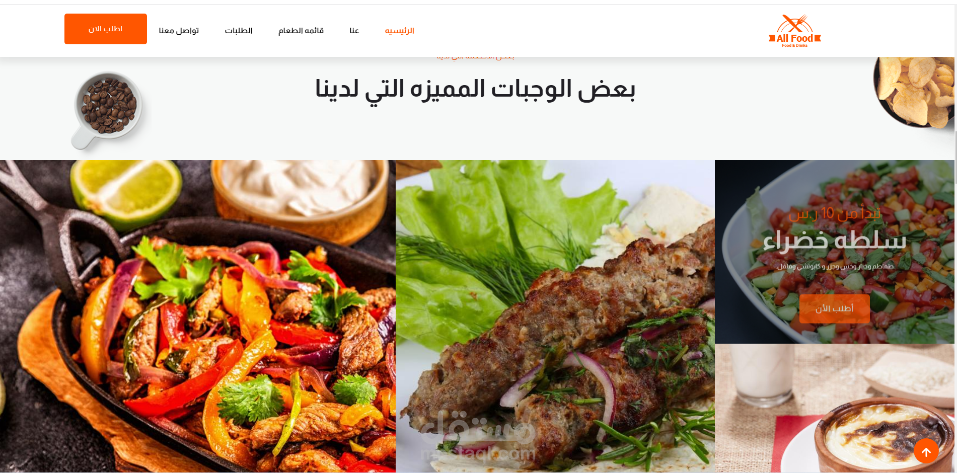Select the fajita skillet photo
The image size is (957, 473).
pos(198,316)
